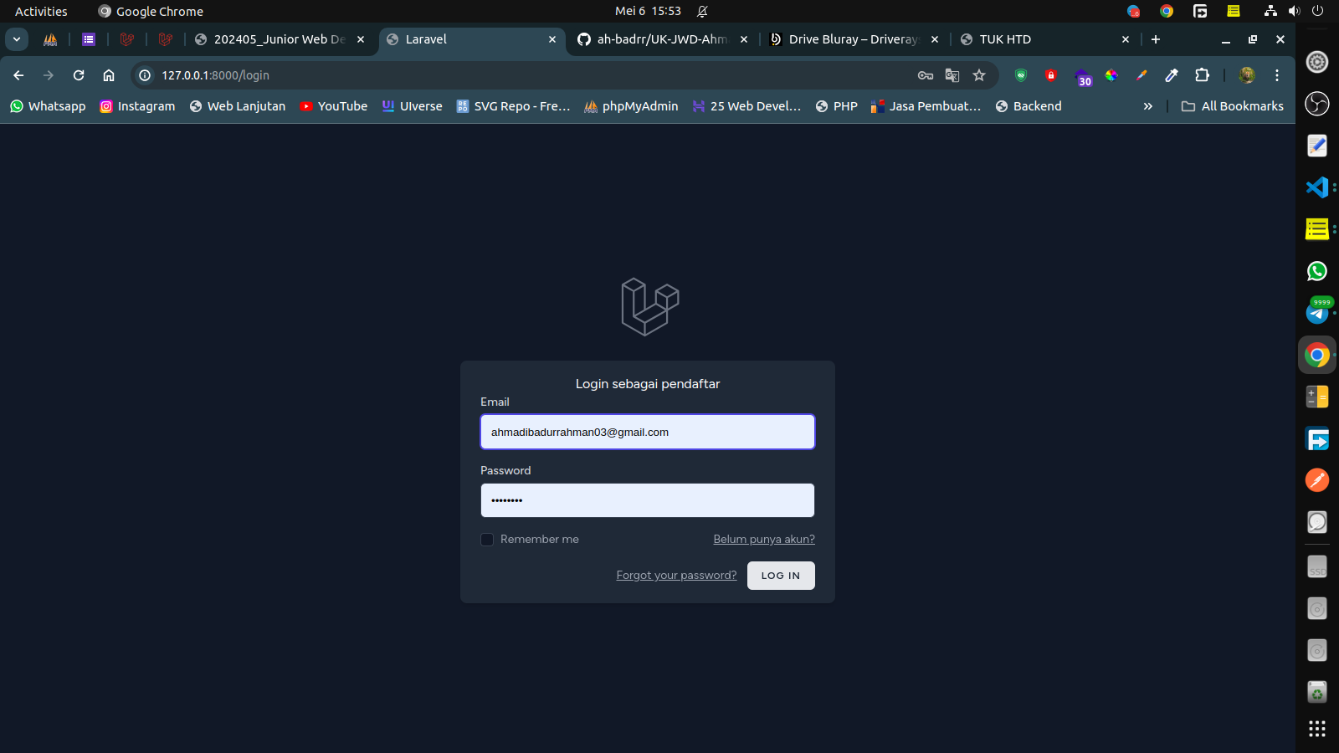1339x753 pixels.
Task: Translate this page using the address bar icon
Action: [952, 75]
